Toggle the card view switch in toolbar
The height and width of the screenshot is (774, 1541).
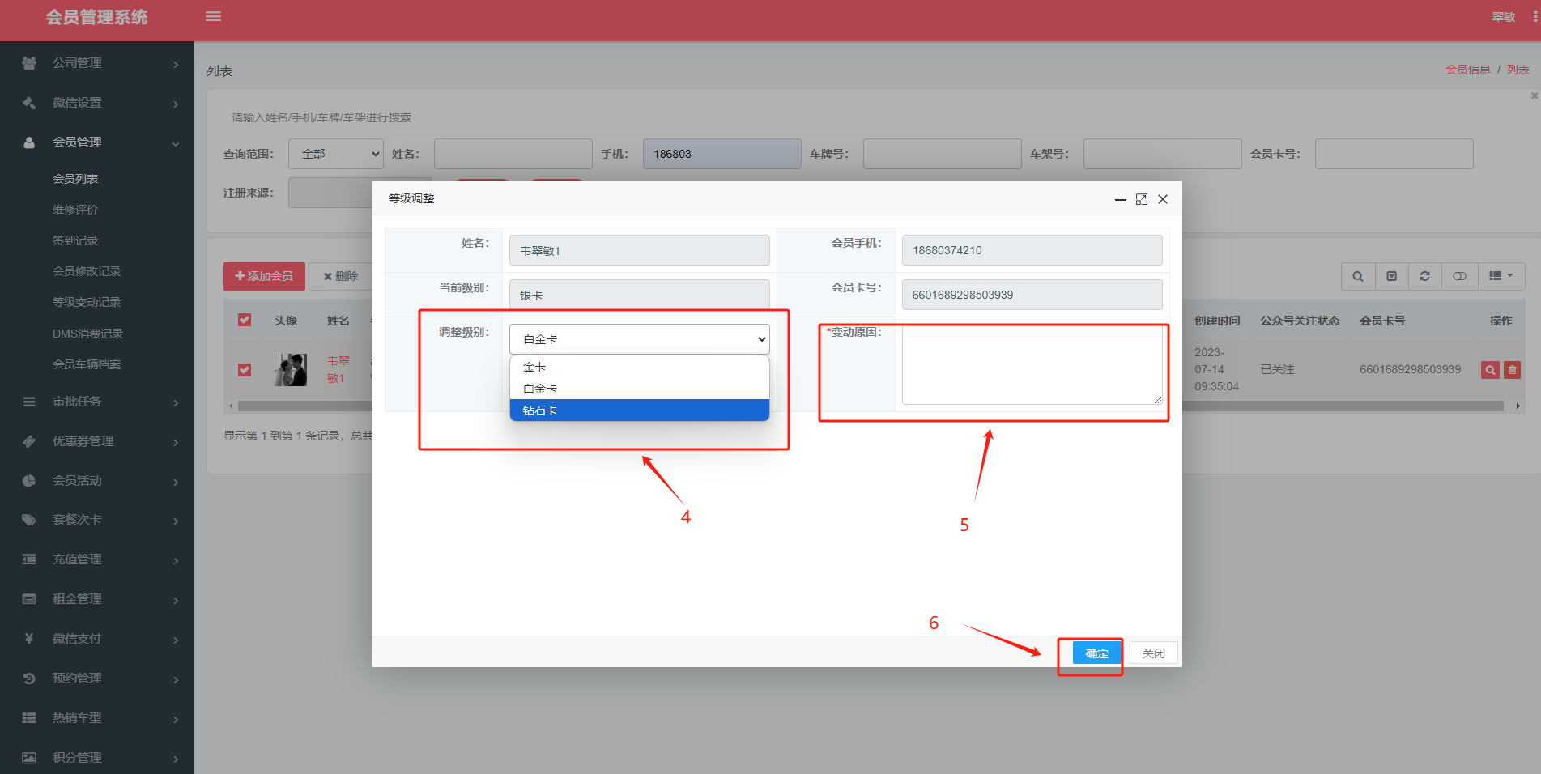tap(1459, 276)
